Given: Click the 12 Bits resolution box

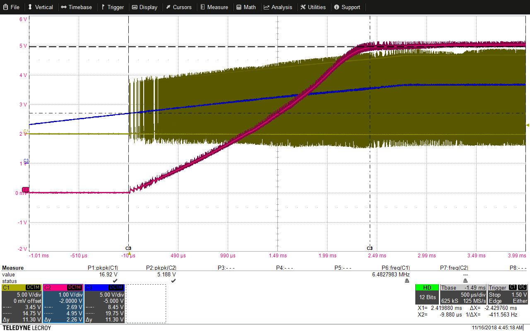Looking at the screenshot, I should [427, 297].
